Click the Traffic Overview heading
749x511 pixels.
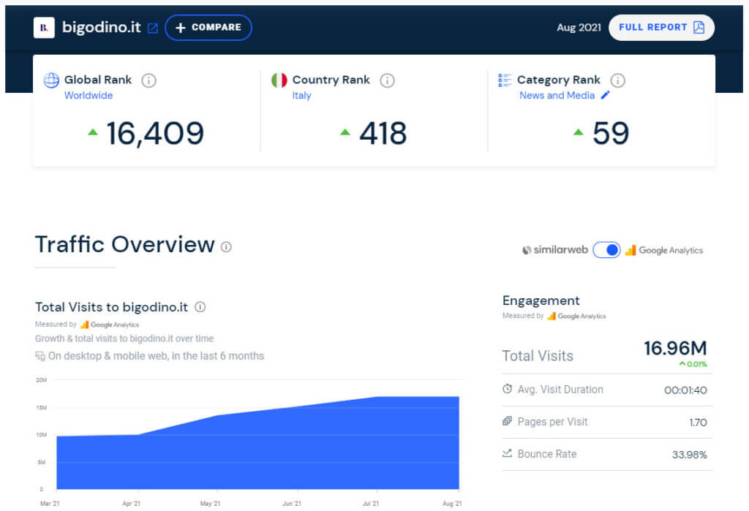(x=124, y=244)
